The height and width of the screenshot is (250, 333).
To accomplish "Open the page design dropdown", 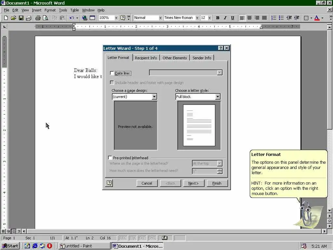I will 154,97.
